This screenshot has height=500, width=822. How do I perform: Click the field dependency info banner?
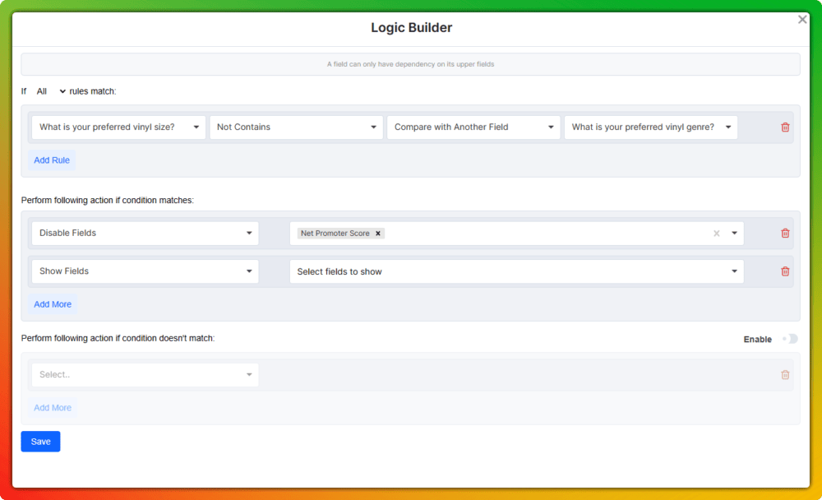coord(410,64)
